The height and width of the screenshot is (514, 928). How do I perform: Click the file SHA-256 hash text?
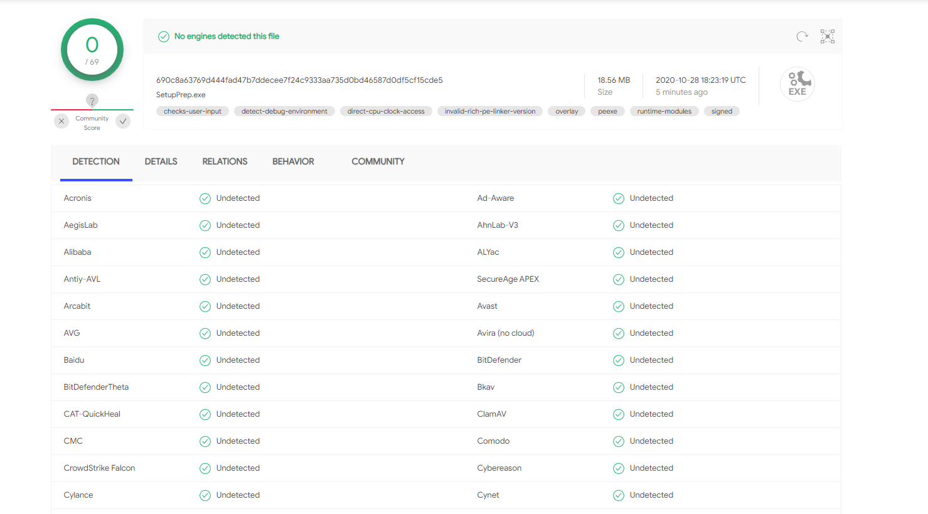299,80
